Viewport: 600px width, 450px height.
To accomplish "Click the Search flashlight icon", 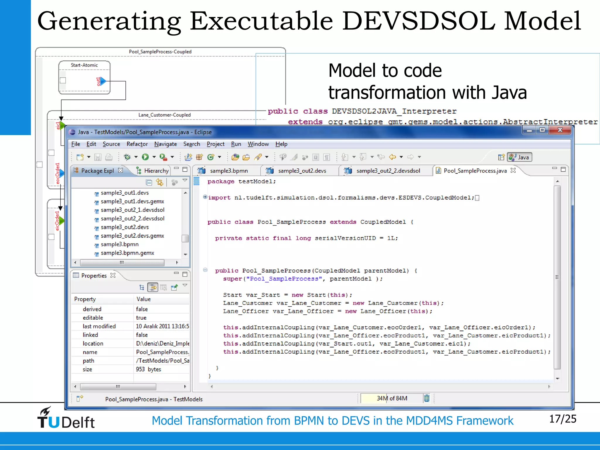I will click(x=258, y=157).
